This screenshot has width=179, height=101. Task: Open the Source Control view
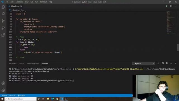click(3, 21)
